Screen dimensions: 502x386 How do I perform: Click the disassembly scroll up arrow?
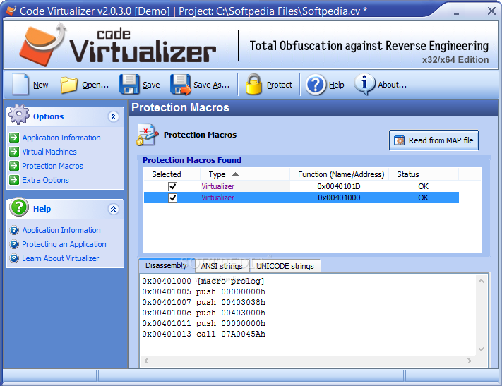point(481,281)
